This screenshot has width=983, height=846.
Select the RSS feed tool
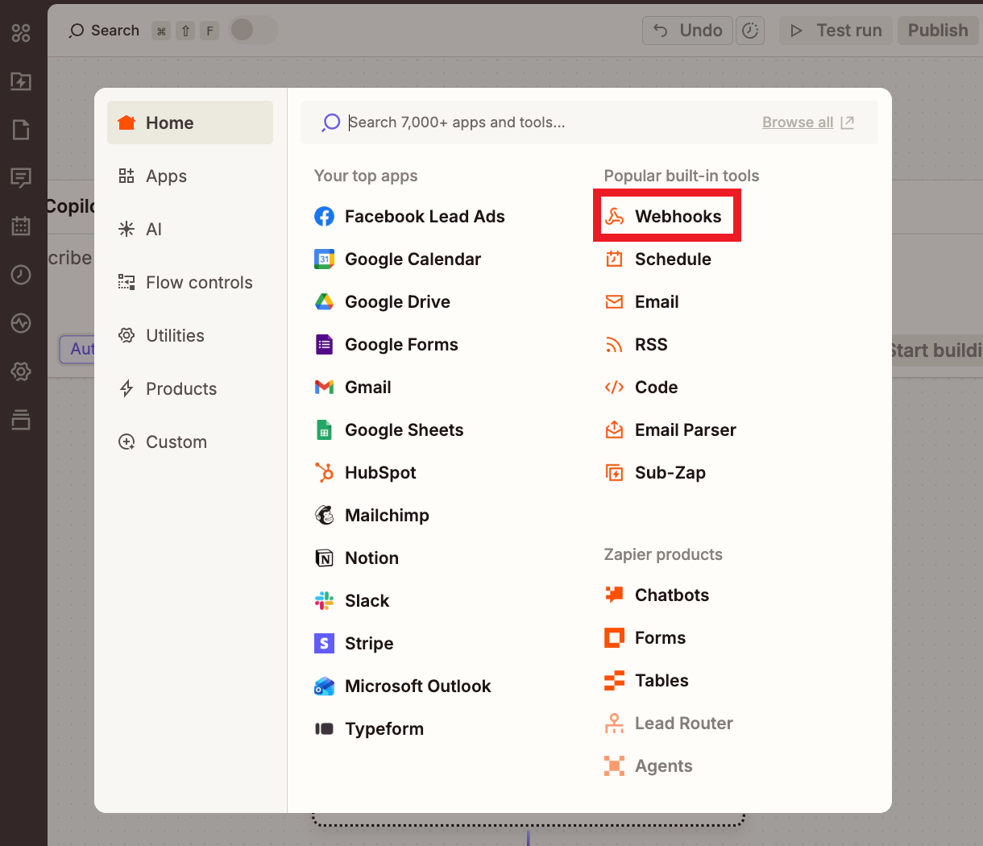[x=636, y=344]
